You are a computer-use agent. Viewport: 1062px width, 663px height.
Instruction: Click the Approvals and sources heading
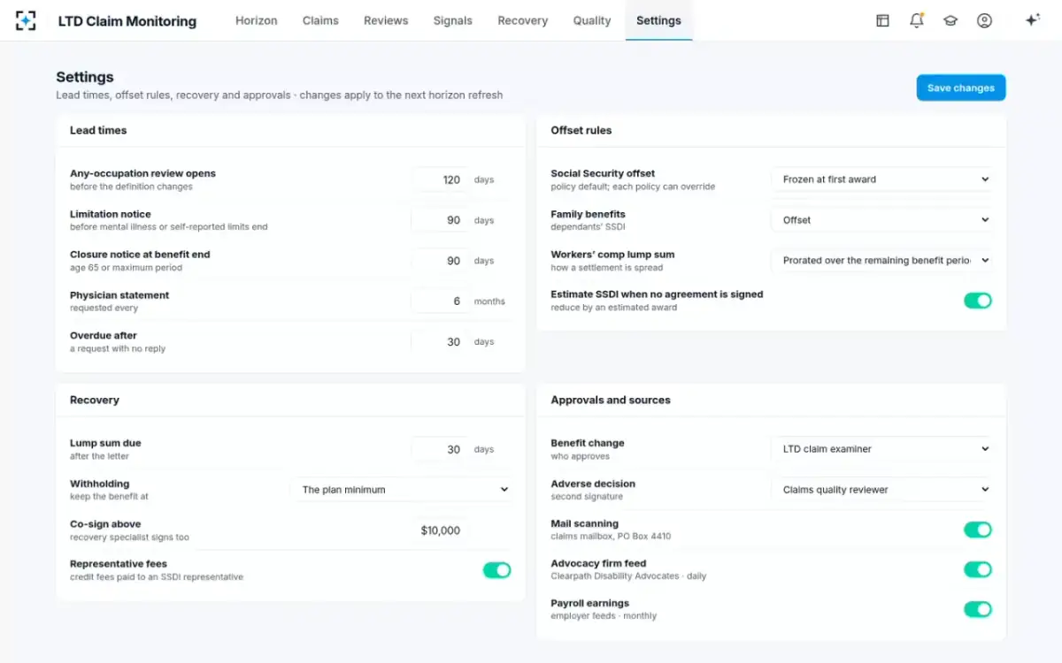(x=611, y=400)
